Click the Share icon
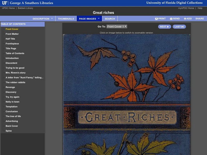This screenshot has width=207, height=155. tap(199, 18)
